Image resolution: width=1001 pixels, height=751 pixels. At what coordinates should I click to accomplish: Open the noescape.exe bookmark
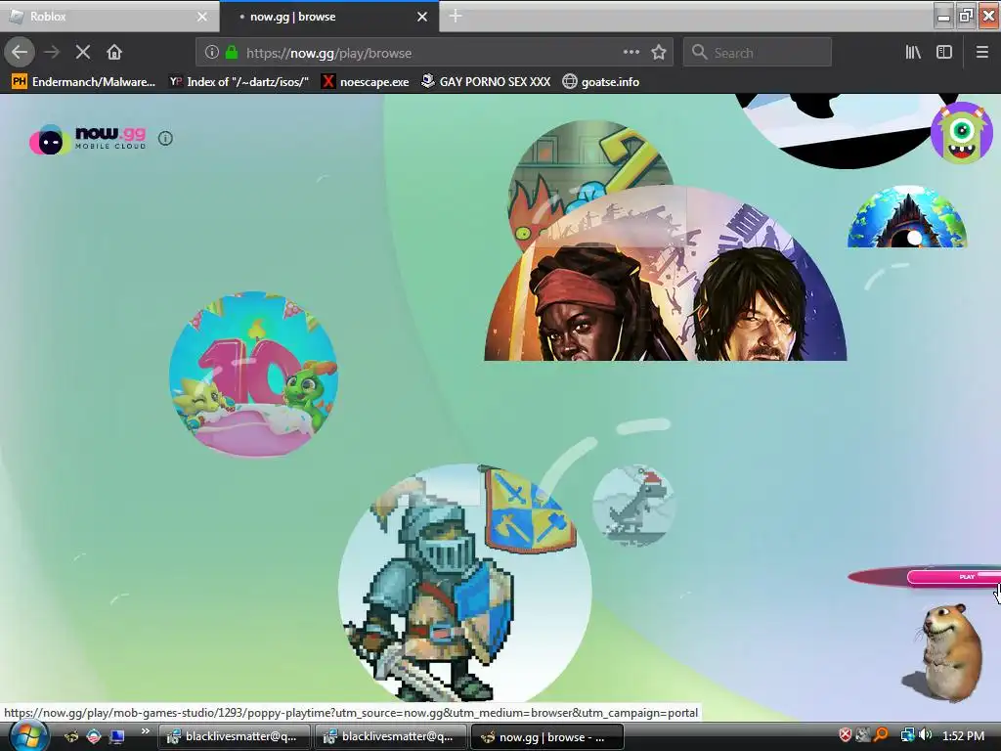366,82
